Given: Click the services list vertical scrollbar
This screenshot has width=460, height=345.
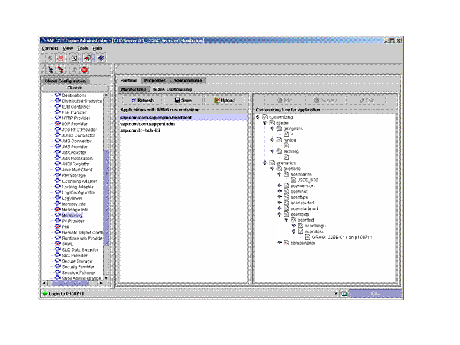Looking at the screenshot, I should (x=106, y=198).
